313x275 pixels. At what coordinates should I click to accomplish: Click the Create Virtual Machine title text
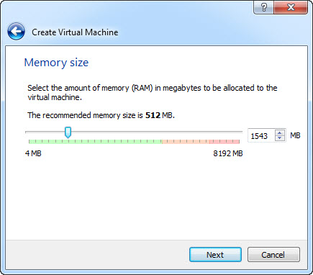(75, 32)
